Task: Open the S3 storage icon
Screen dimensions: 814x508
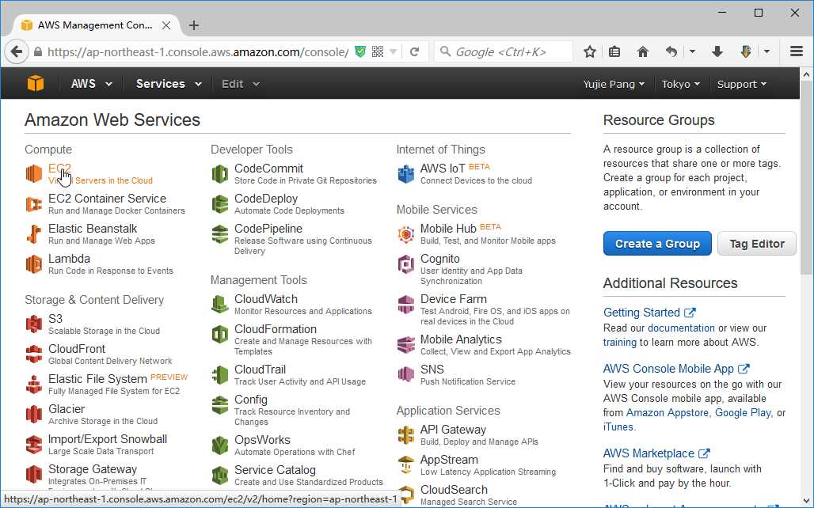Action: [34, 324]
